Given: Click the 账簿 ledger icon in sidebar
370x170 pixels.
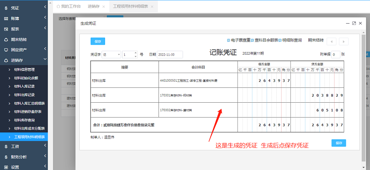Looking at the screenshot, I should (x=6, y=19).
